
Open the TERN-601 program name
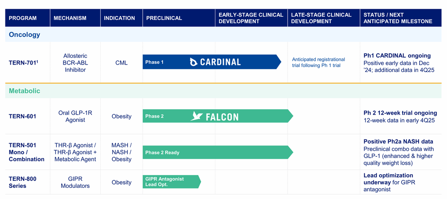22,116
